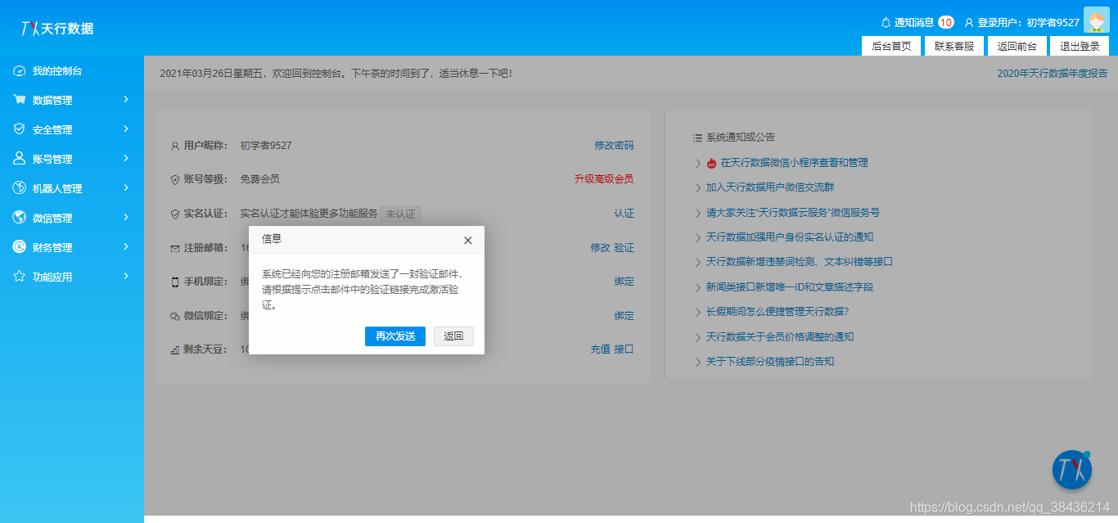Click the 微信绑定 WeChat icon
Image resolution: width=1118 pixels, height=523 pixels.
[x=175, y=316]
